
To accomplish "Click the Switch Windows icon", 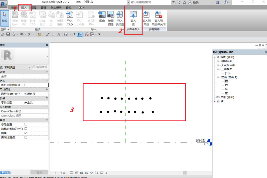I will click(92, 34).
